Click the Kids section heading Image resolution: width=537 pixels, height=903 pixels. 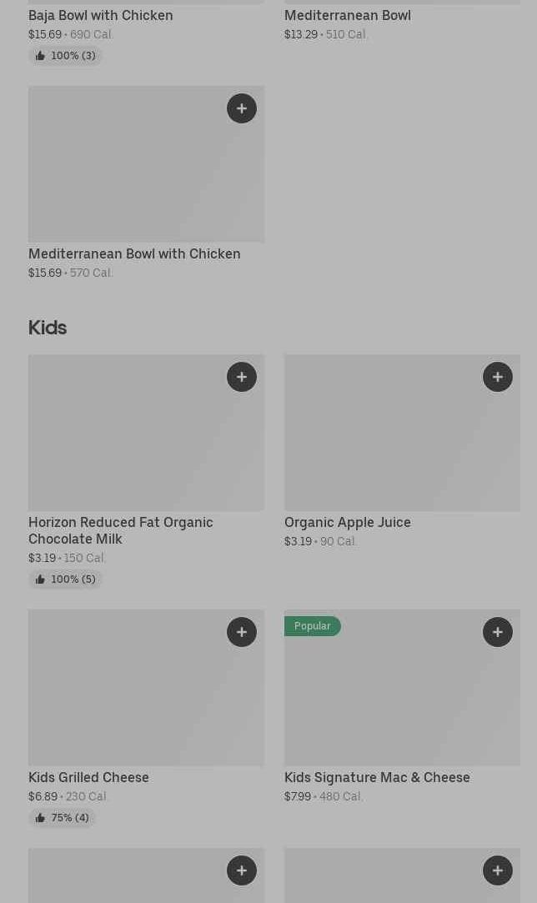[x=48, y=327]
